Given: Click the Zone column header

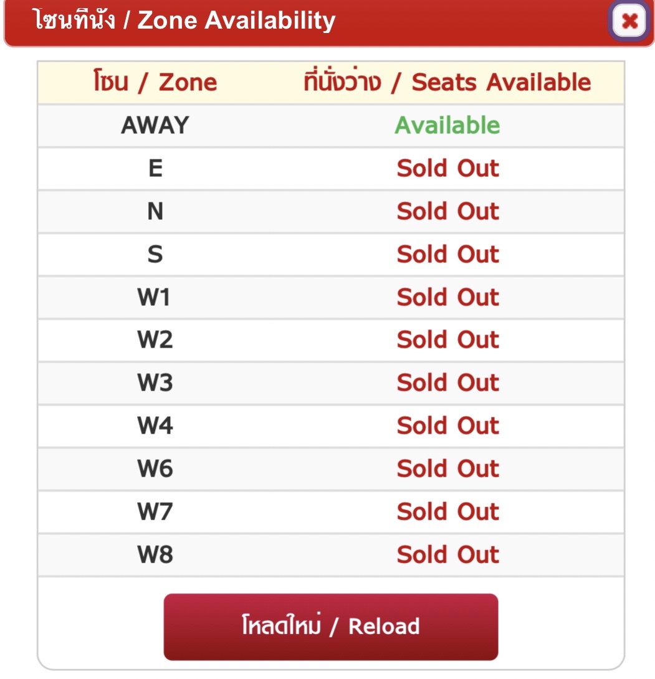Looking at the screenshot, I should (x=155, y=82).
